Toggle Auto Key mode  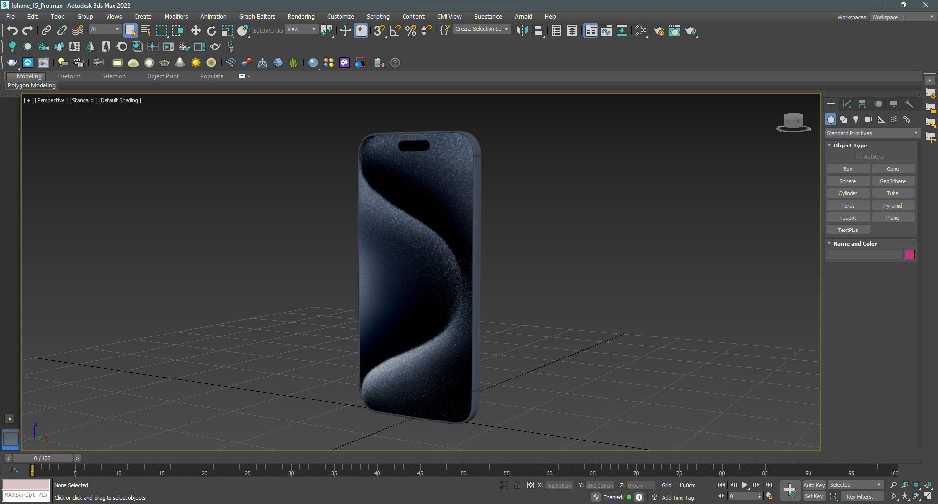coord(814,485)
